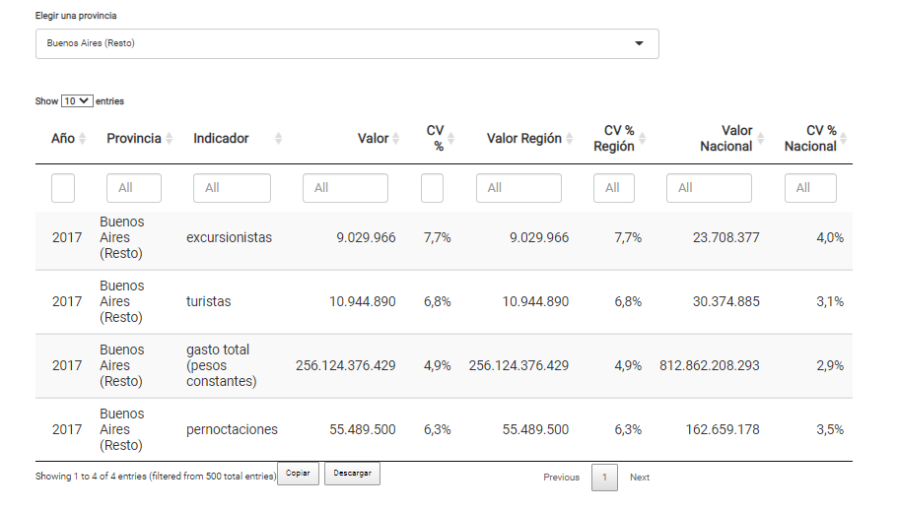Click sort arrows next to Año header

83,139
